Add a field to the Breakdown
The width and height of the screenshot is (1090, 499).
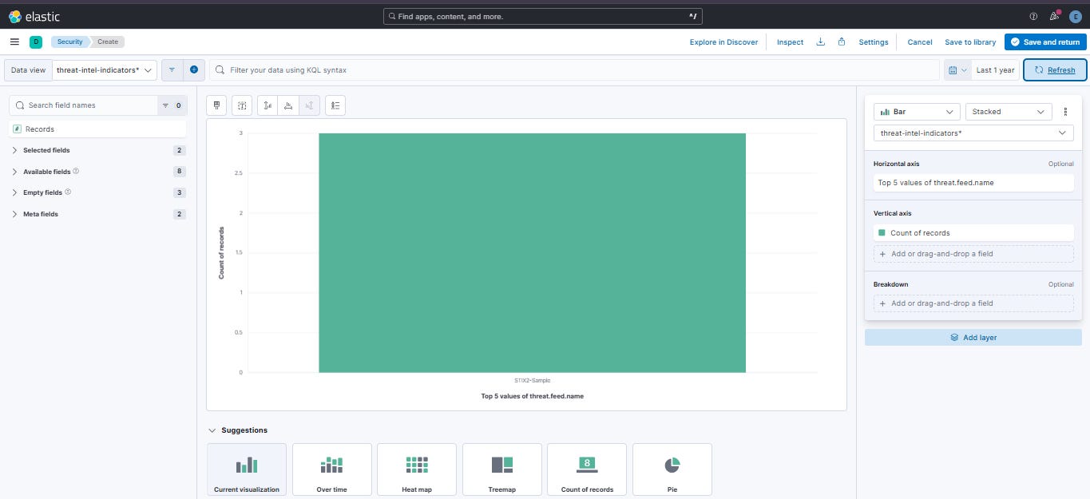pos(973,303)
